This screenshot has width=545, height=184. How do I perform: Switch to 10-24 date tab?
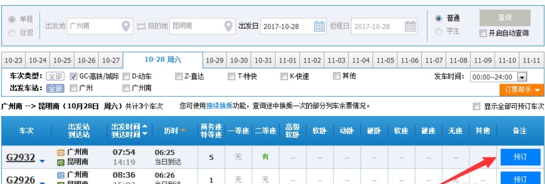38,60
